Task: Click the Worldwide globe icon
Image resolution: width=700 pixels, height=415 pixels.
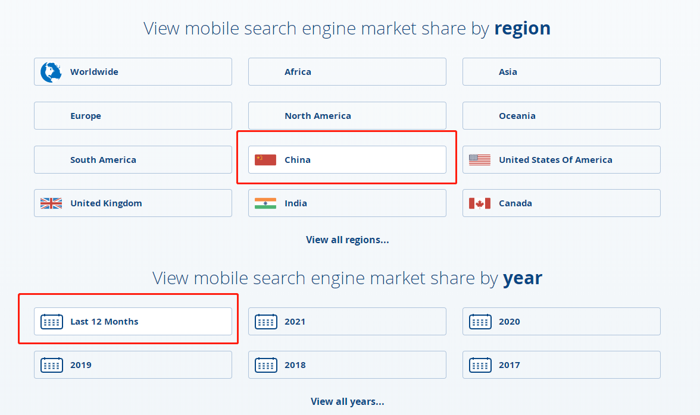Action: [51, 72]
